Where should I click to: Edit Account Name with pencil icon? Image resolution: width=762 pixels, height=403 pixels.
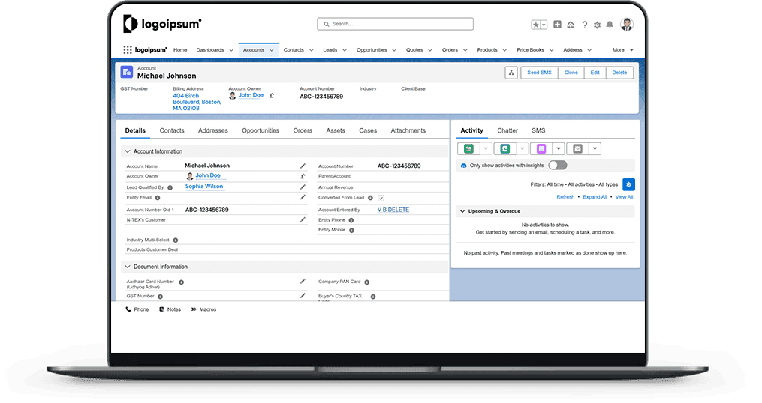click(303, 166)
